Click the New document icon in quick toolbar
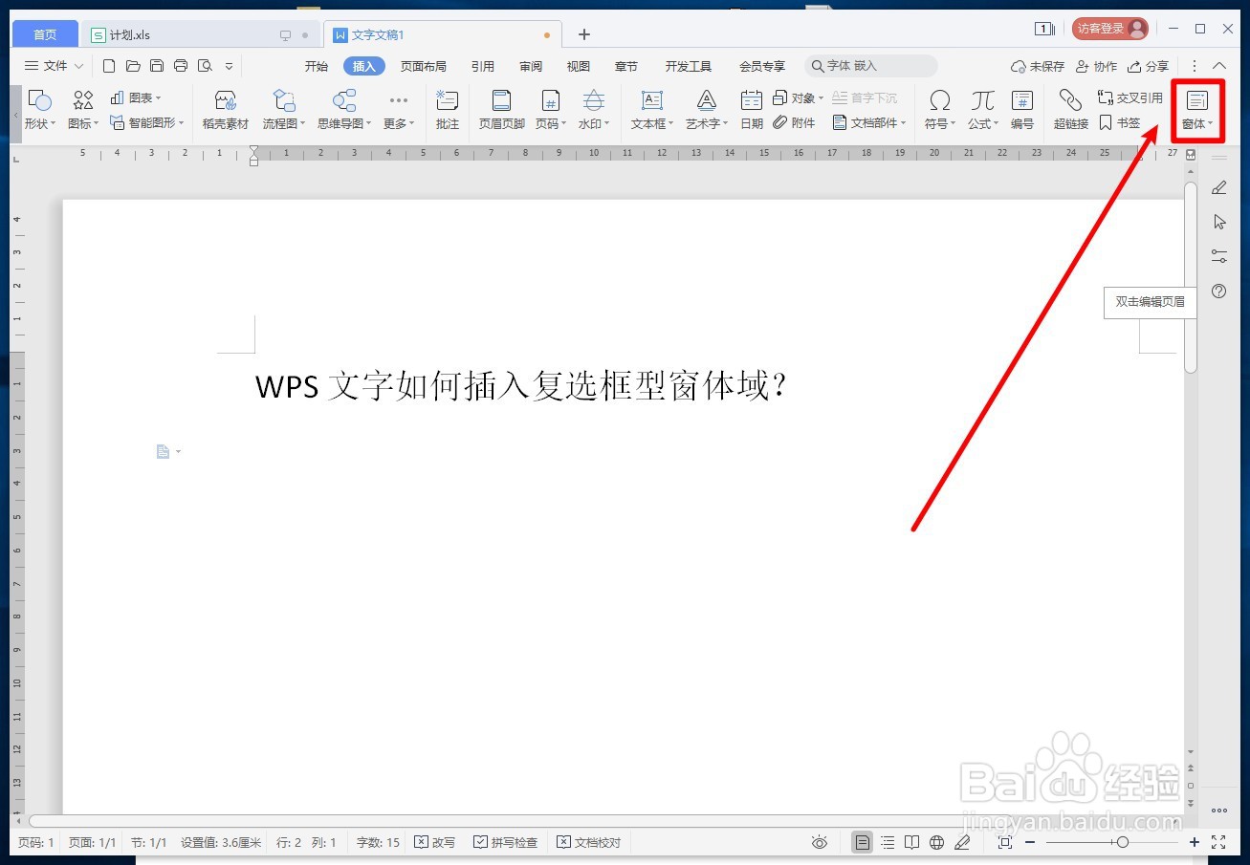 pos(109,66)
